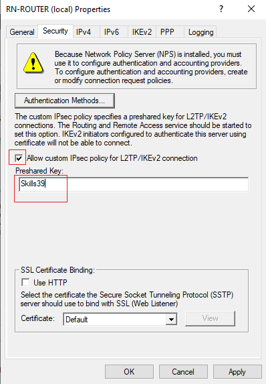Switch to the General tab
Screen dimensions: 266x384
point(22,32)
